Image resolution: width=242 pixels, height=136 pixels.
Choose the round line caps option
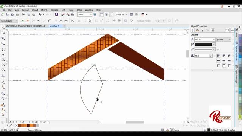pyautogui.click(x=224, y=60)
